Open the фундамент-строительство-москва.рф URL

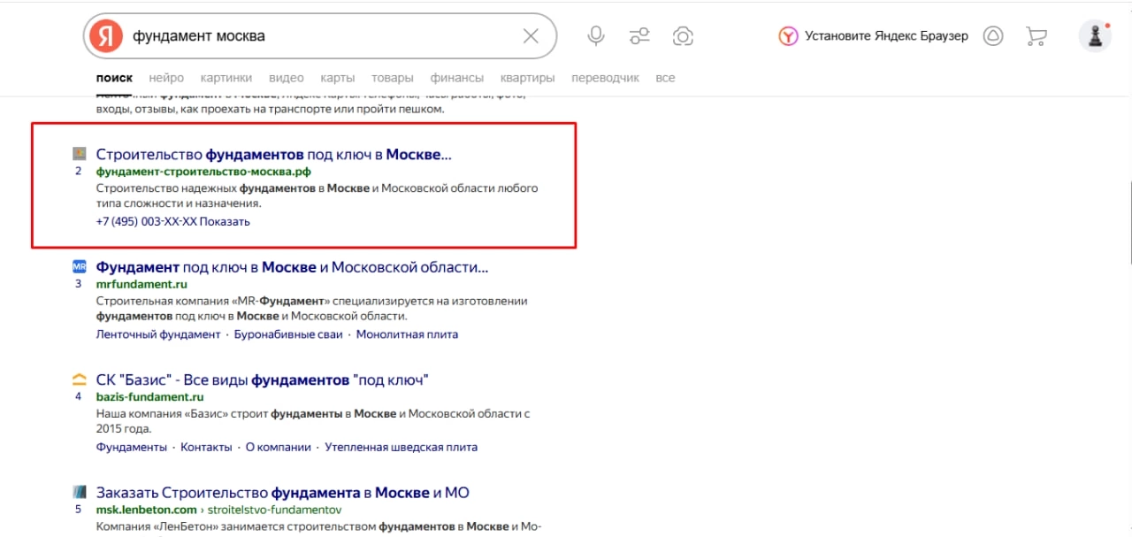[x=203, y=172]
